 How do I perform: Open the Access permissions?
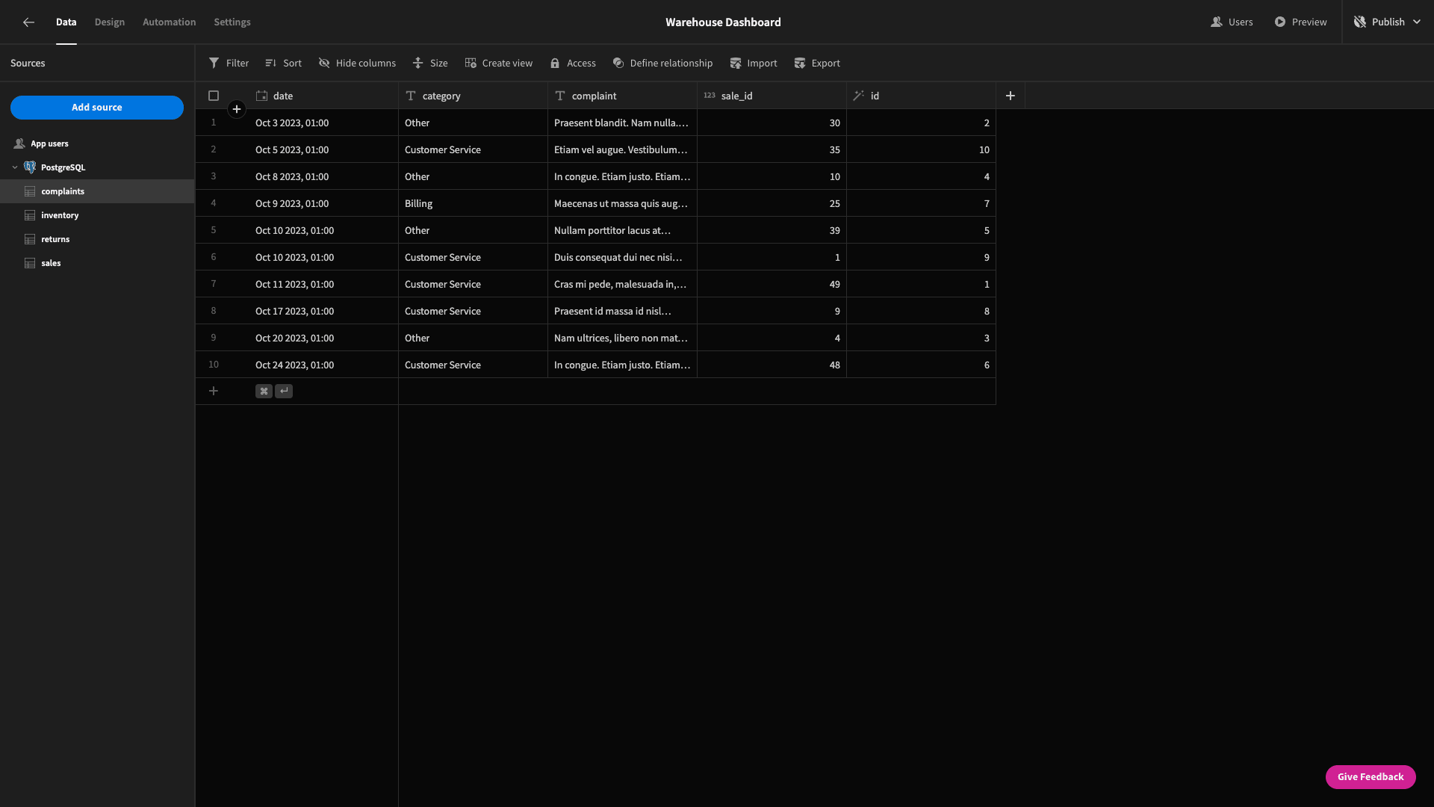[x=573, y=64]
